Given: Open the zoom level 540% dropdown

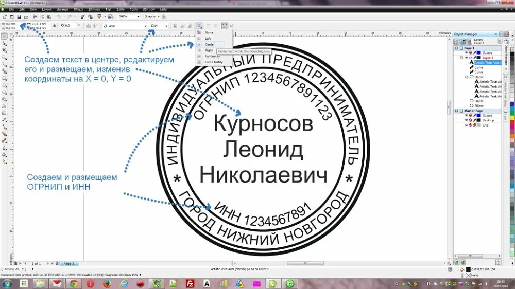Looking at the screenshot, I should tap(138, 17).
